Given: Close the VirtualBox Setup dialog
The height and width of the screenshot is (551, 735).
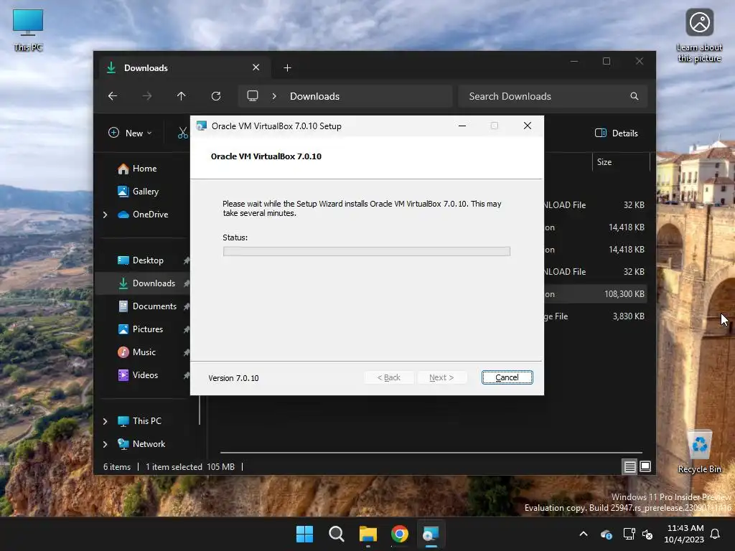Looking at the screenshot, I should coord(528,126).
